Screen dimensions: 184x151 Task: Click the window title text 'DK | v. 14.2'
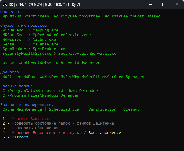17,5
